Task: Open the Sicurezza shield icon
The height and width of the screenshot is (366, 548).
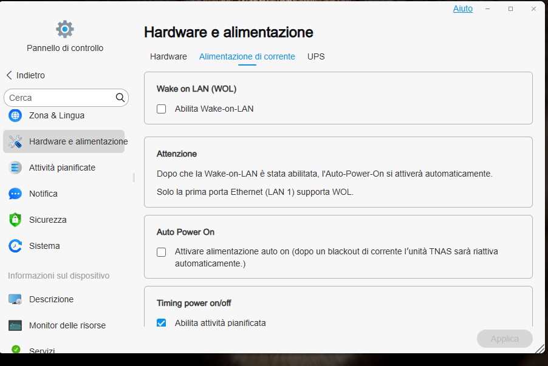Action: [15, 220]
